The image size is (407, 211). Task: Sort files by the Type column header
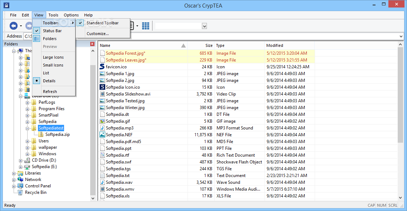[239, 45]
